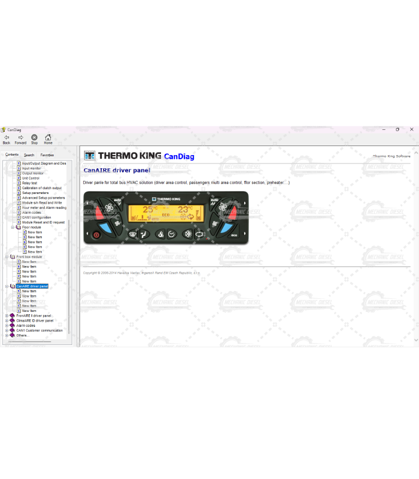Click the CanAIRE driver panel device image
The image size is (419, 479).
point(166,217)
